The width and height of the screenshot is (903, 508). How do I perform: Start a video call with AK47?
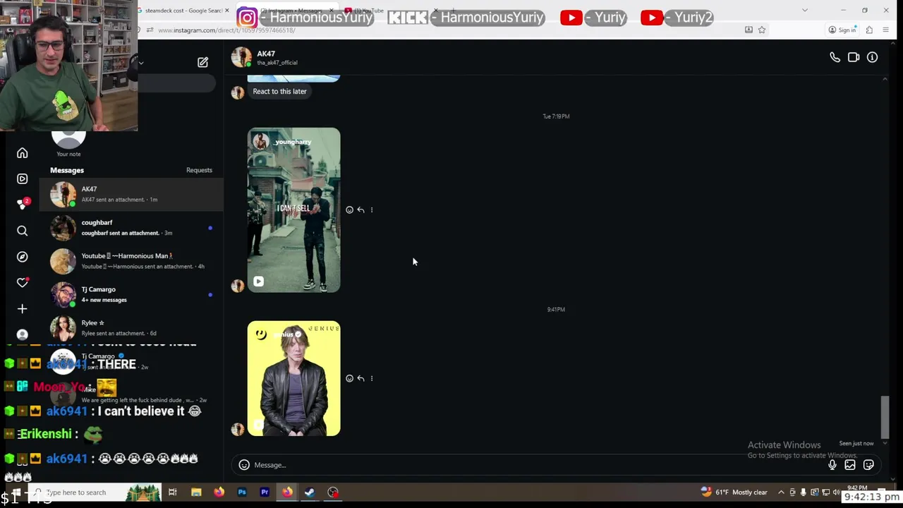854,57
